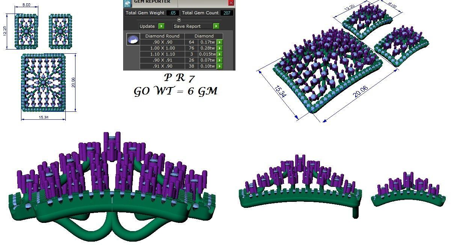The width and height of the screenshot is (451, 245).
Task: Click the gem count cell '3'
Action: click(x=192, y=54)
